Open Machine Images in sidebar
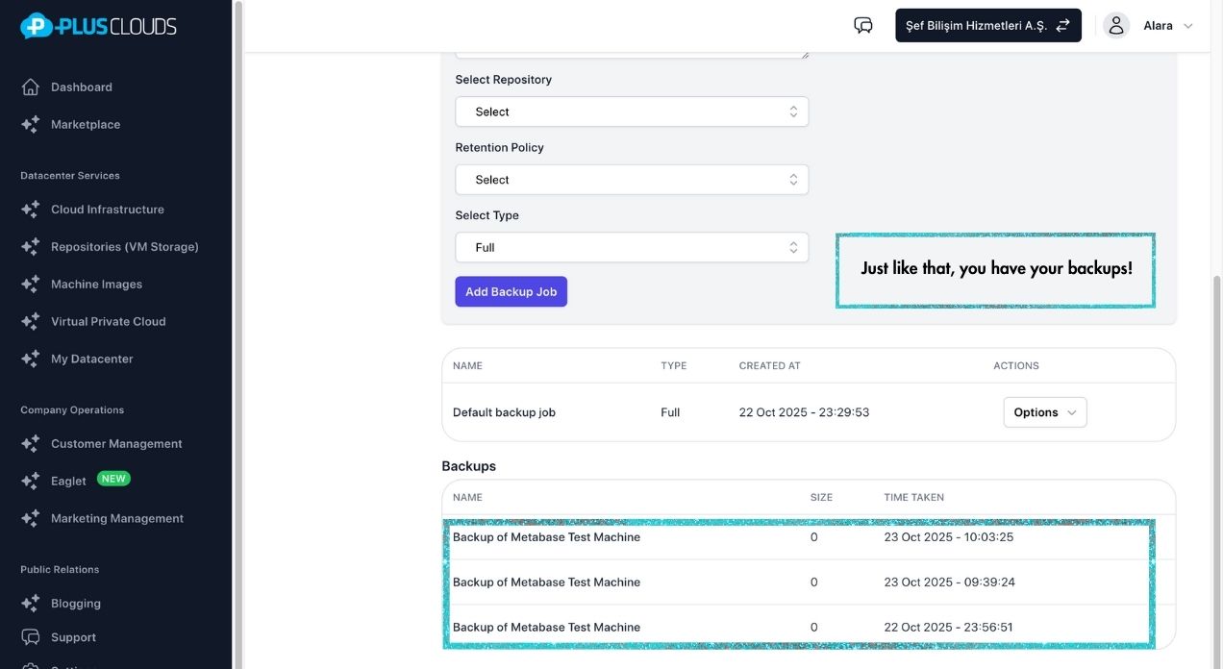Viewport: 1223px width, 669px height. tap(96, 285)
